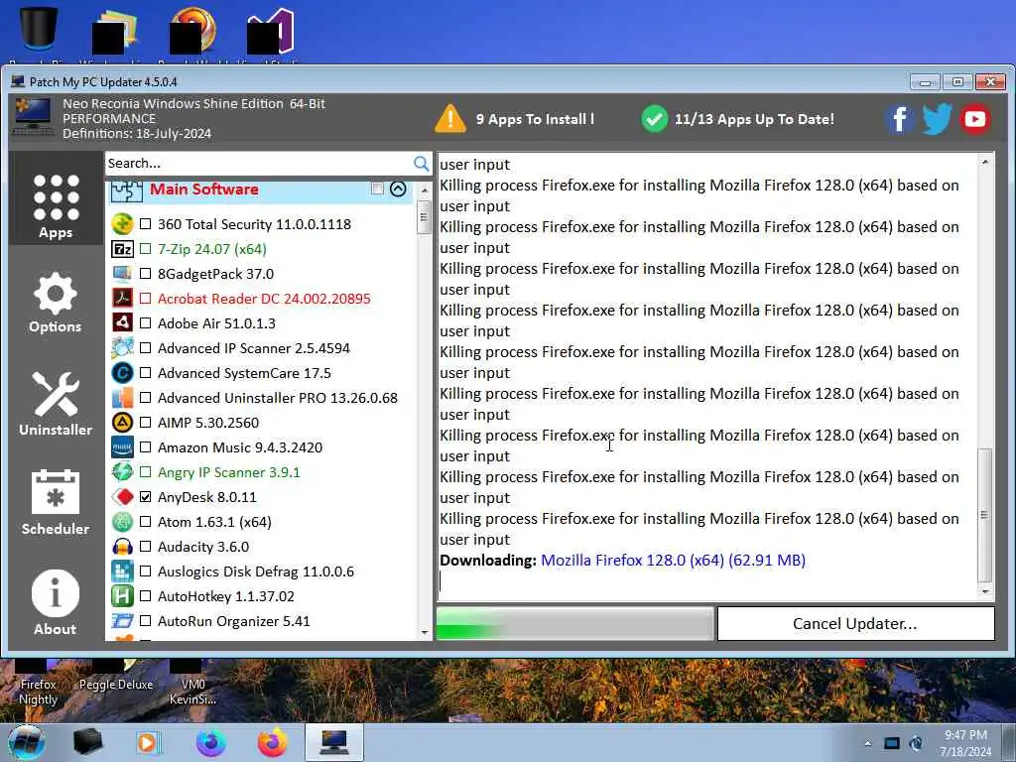This screenshot has width=1016, height=762.
Task: Click the Twitter bird icon
Action: point(937,119)
